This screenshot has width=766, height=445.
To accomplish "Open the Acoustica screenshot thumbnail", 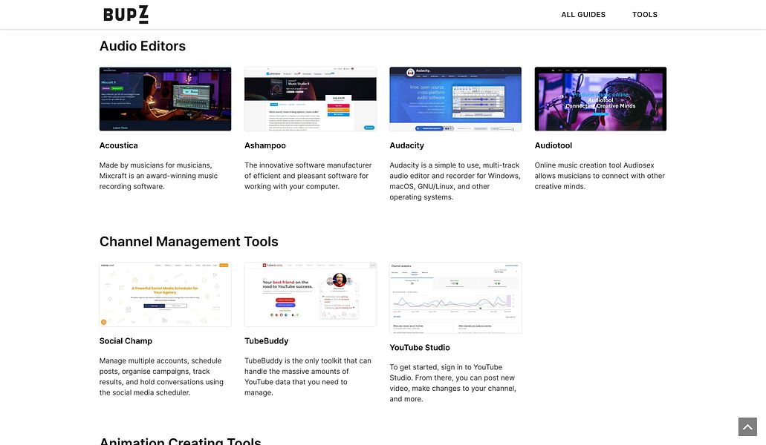I will tap(165, 99).
